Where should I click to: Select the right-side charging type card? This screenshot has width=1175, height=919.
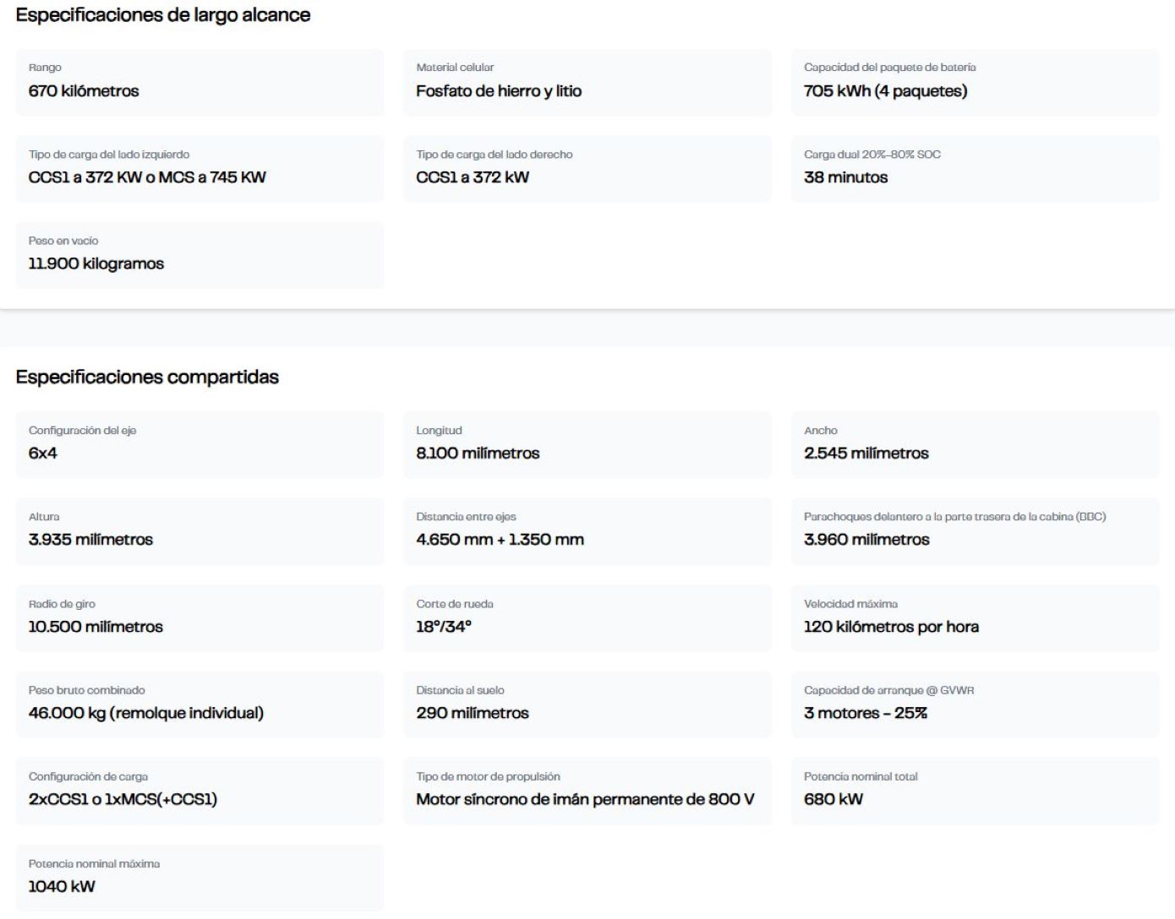click(587, 168)
